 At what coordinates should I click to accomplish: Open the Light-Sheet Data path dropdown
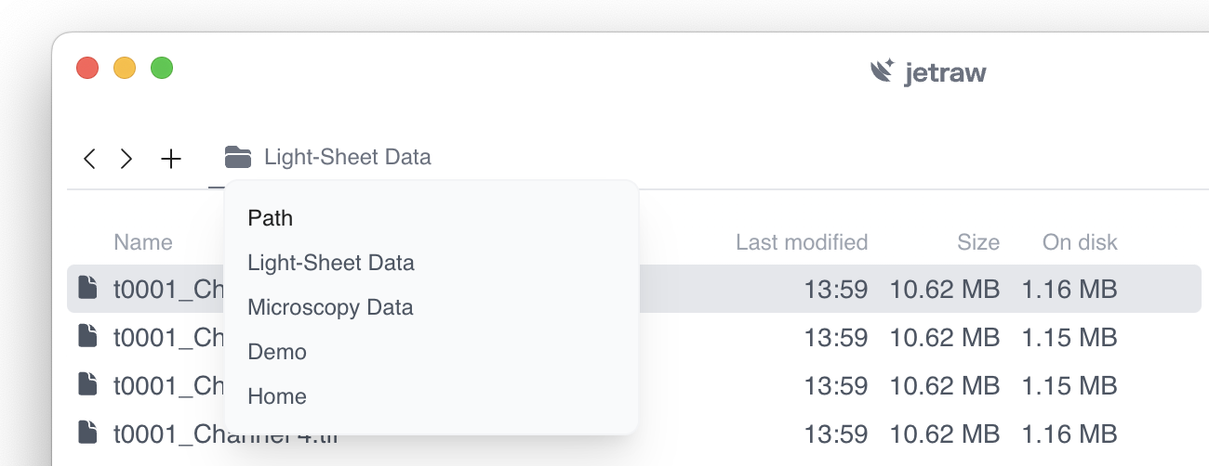click(347, 157)
